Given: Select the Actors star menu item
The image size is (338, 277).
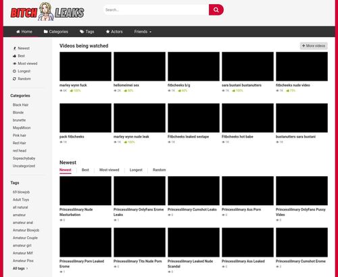Looking at the screenshot, I should click(114, 32).
